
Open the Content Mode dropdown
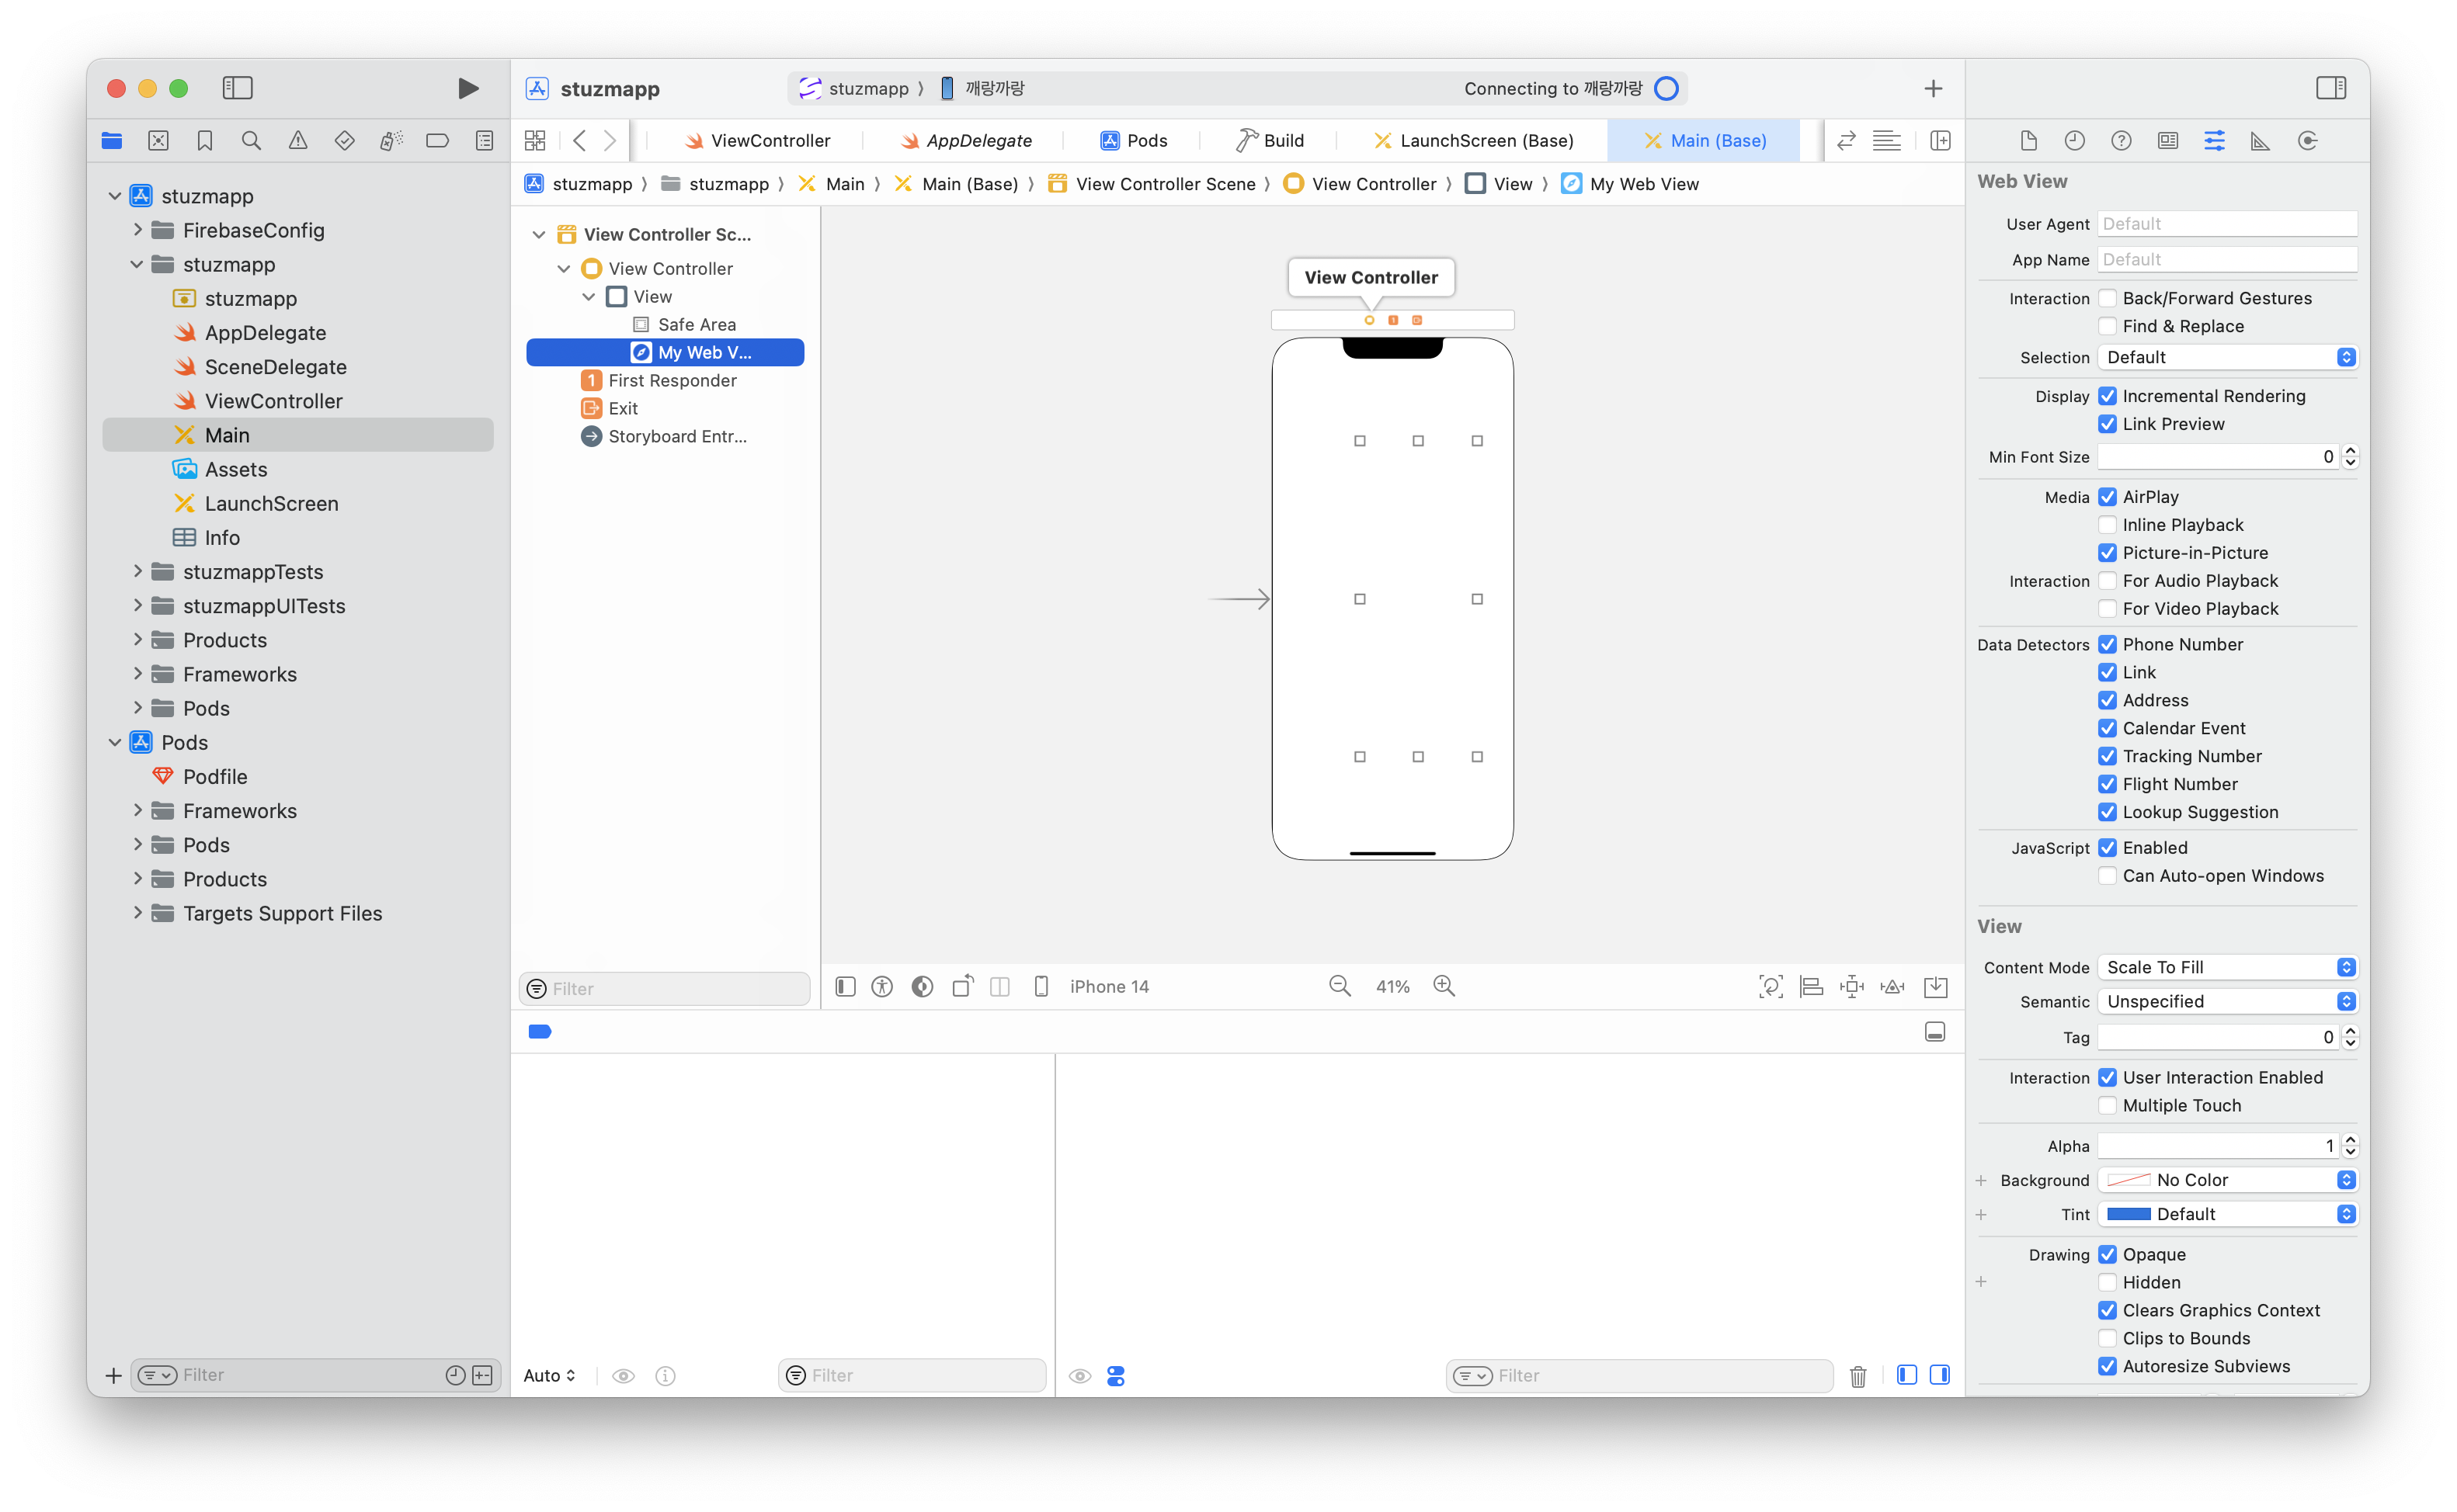pyautogui.click(x=2227, y=967)
